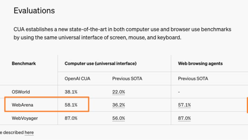Open the 36.2% WebArena previous SOTA link

click(x=119, y=105)
